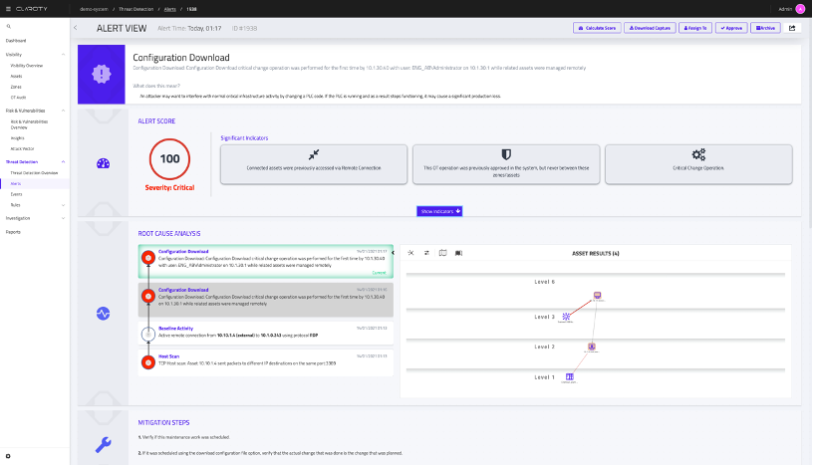
Task: Click the flag icon in asset graph toolbar
Action: [459, 253]
